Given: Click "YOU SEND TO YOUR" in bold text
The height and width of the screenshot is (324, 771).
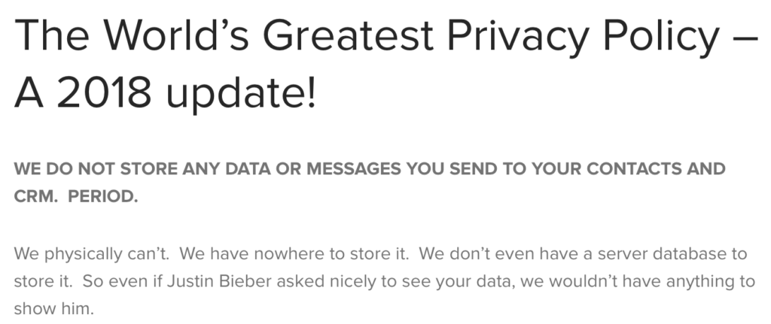Looking at the screenshot, I should tap(494, 169).
